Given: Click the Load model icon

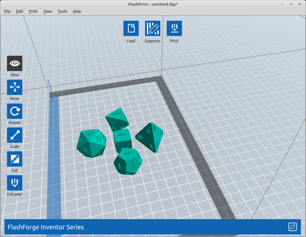Looking at the screenshot, I should coord(131,28).
